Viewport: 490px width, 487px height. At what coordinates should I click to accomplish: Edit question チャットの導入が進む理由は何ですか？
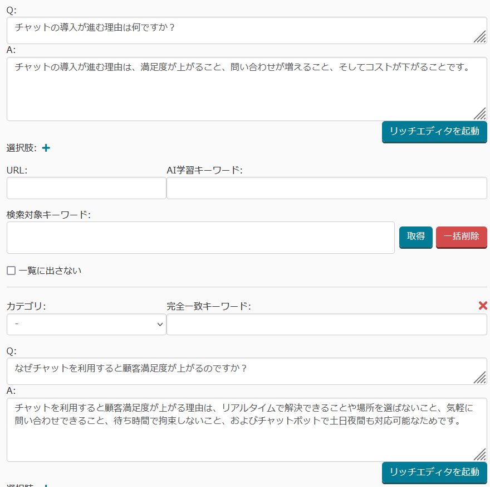pyautogui.click(x=239, y=30)
